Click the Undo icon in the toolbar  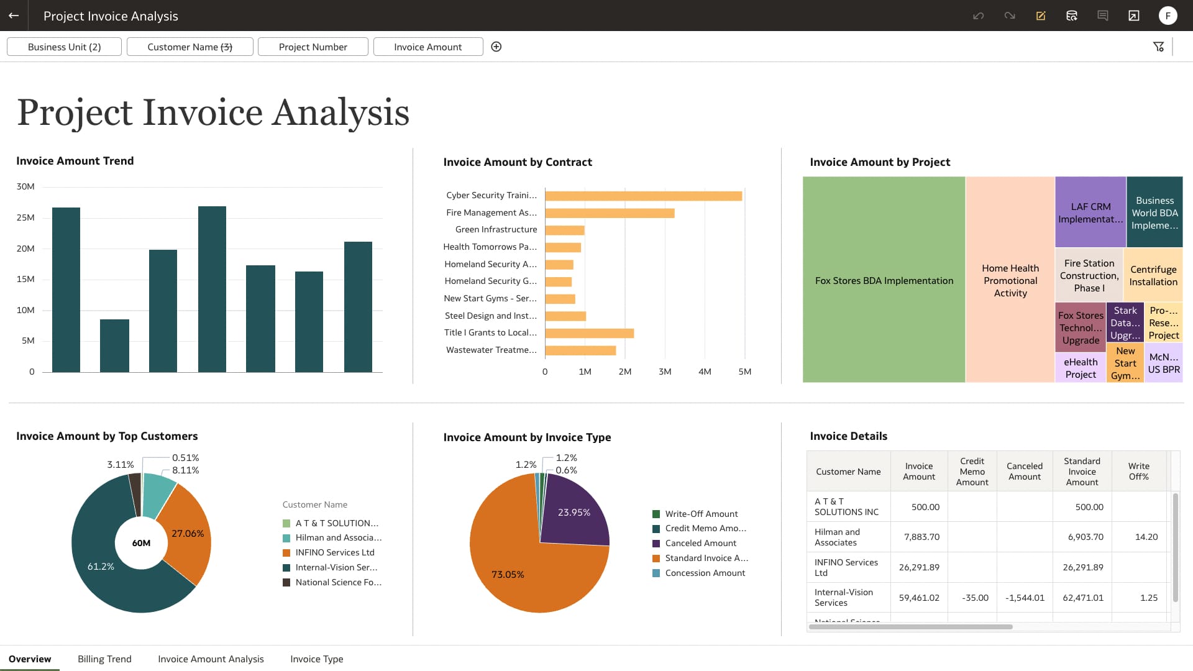click(979, 16)
